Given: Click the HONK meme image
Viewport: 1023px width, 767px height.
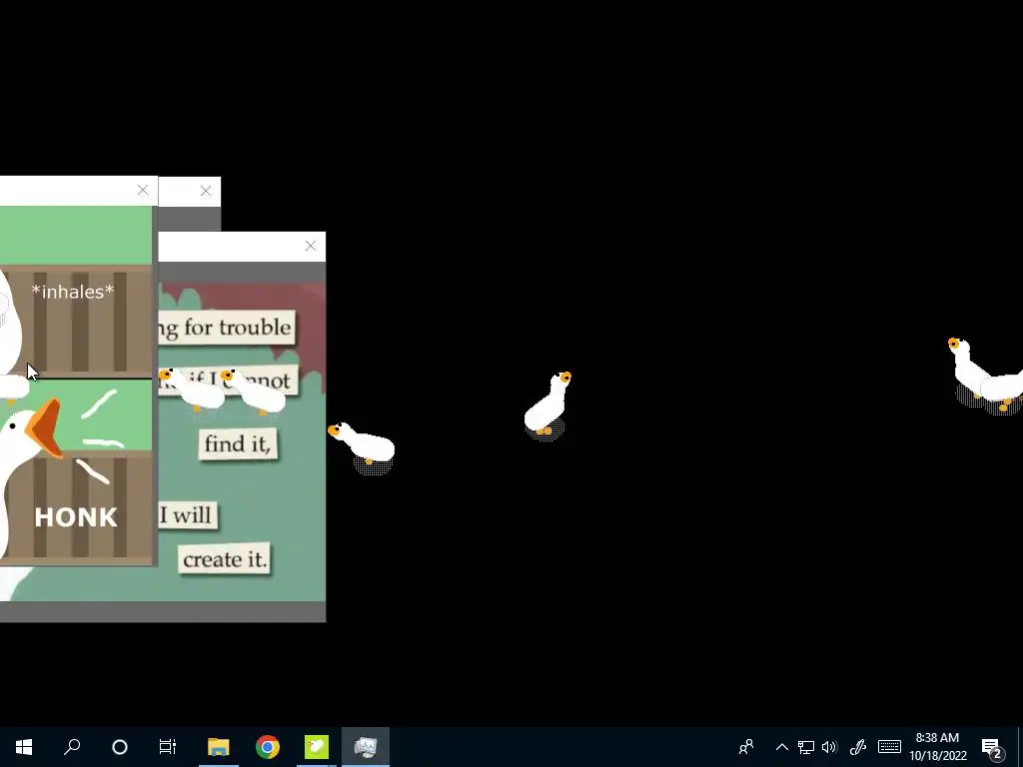Looking at the screenshot, I should pyautogui.click(x=76, y=385).
